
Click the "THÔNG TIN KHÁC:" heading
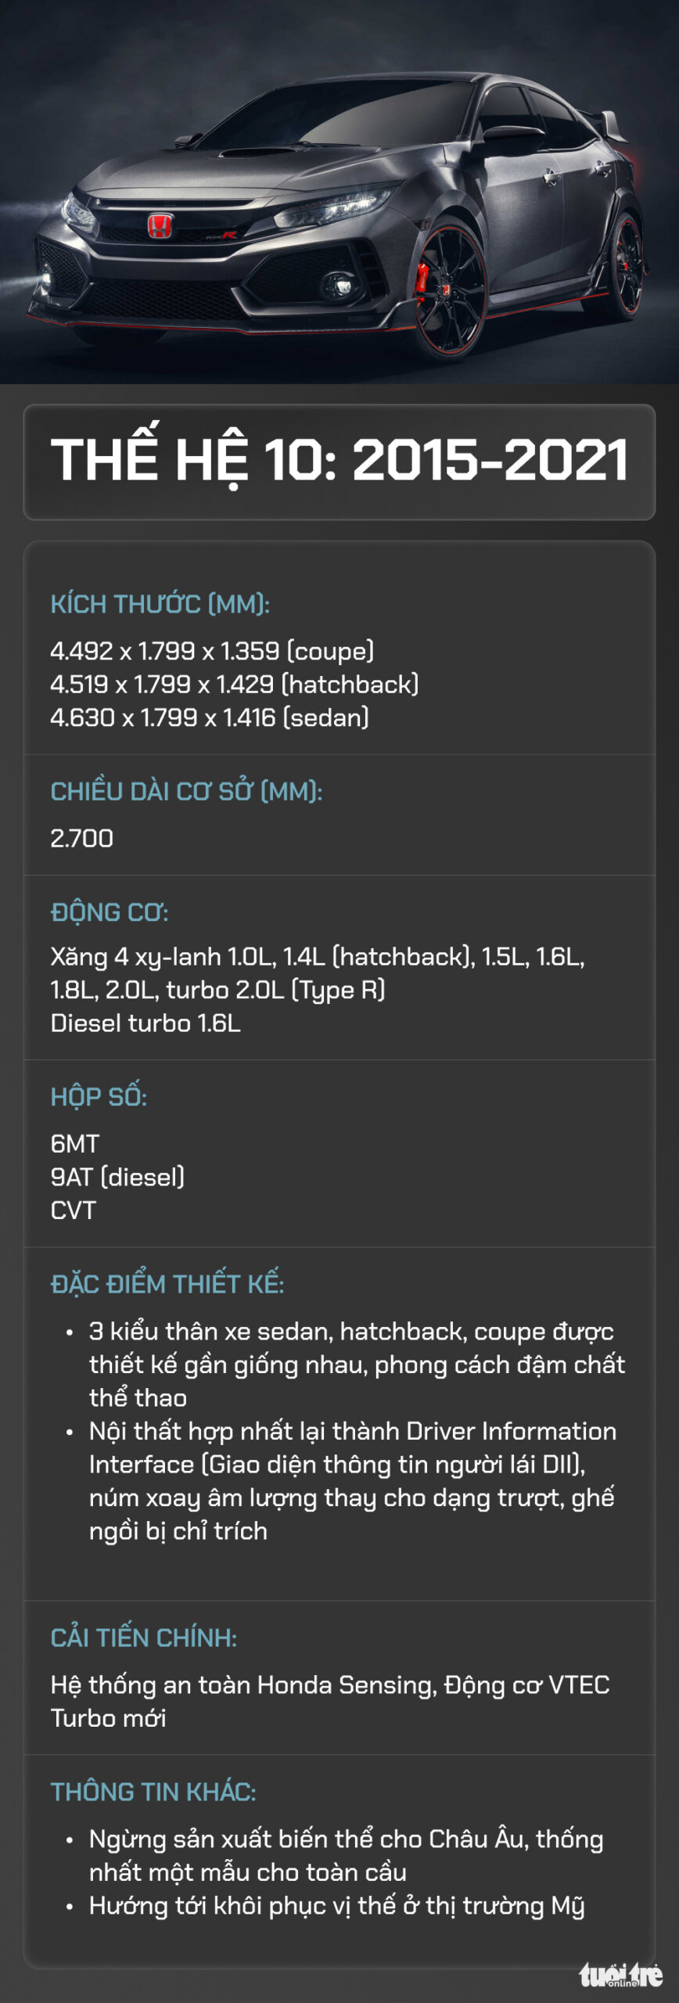point(153,1792)
